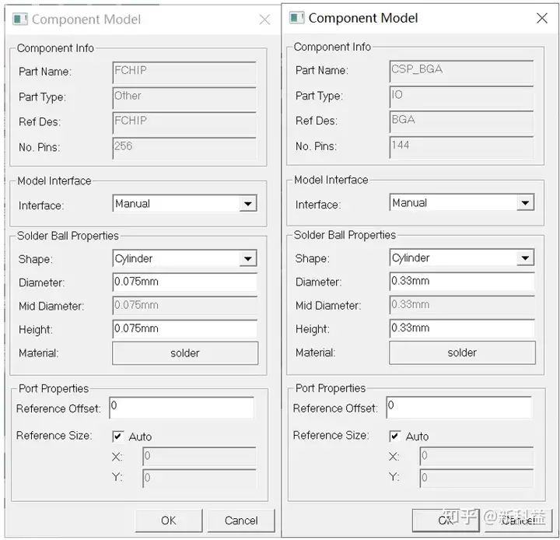Click the Height field showing 0.075mm

click(x=184, y=328)
